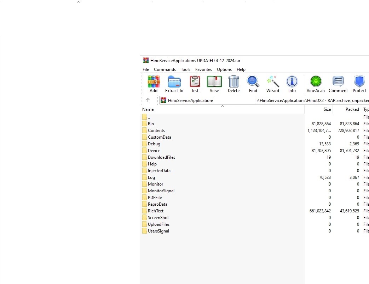Viewport: 369px width, 284px height.
Task: Select the InjectorData folder icon
Action: (144, 171)
